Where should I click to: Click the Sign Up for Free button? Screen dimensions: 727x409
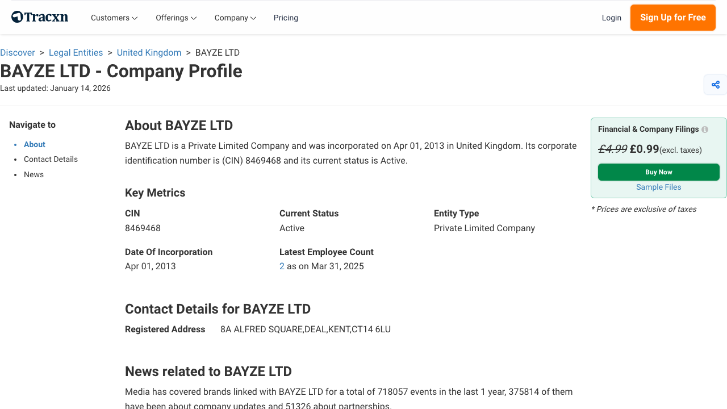point(672,18)
